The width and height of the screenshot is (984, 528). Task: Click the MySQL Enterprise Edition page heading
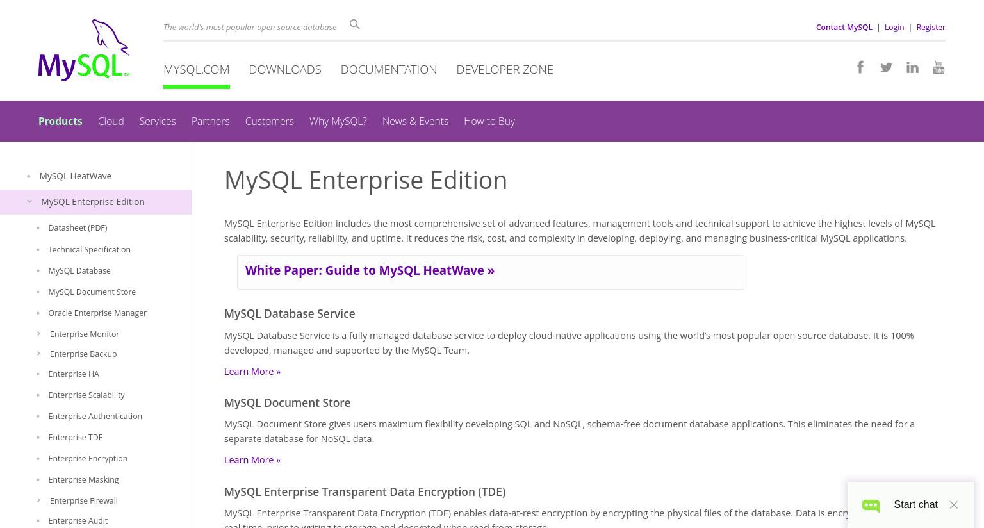pyautogui.click(x=366, y=180)
